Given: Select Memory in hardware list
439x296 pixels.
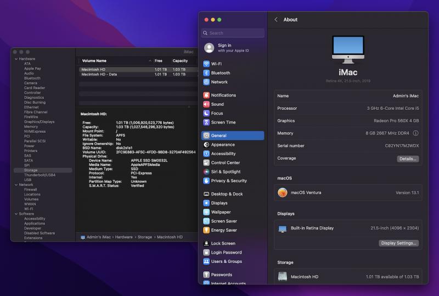Looking at the screenshot, I should [31, 127].
